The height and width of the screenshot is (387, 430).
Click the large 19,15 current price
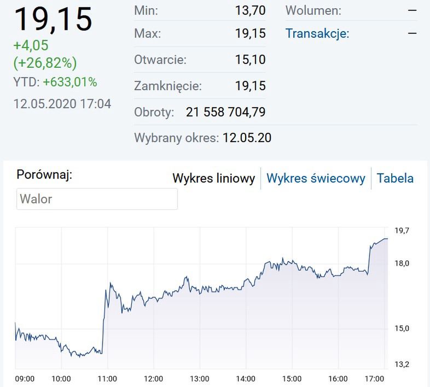tap(53, 20)
